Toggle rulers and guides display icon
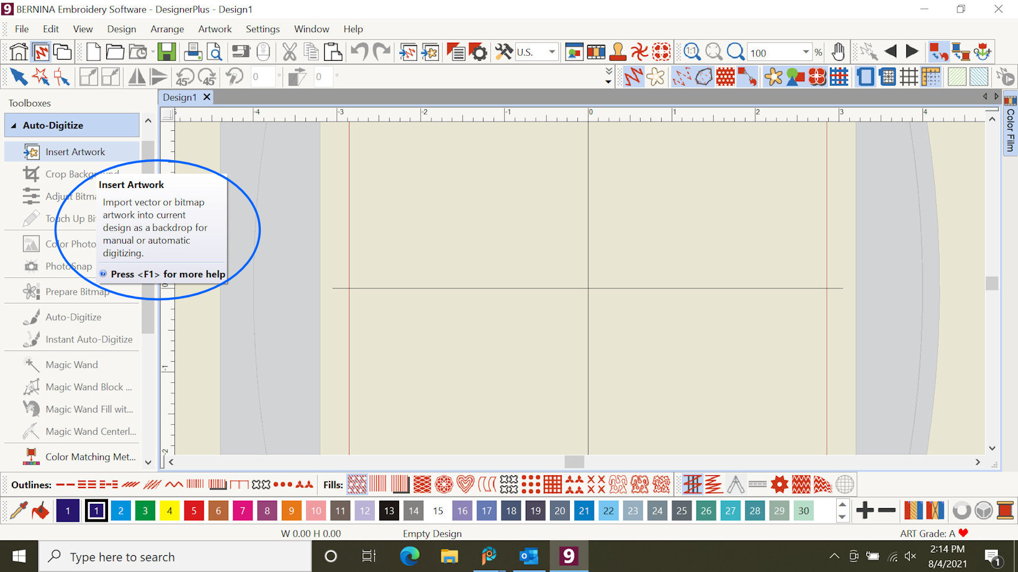Viewport: 1018px width, 572px height. (x=930, y=77)
